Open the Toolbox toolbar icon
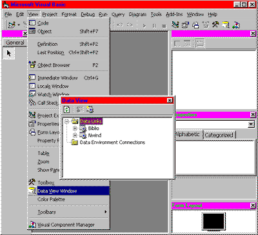This screenshot has height=235, width=258. [x=215, y=25]
